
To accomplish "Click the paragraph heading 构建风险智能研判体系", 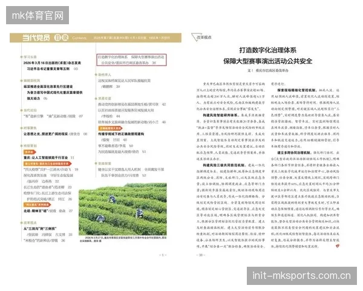I will [220, 115].
